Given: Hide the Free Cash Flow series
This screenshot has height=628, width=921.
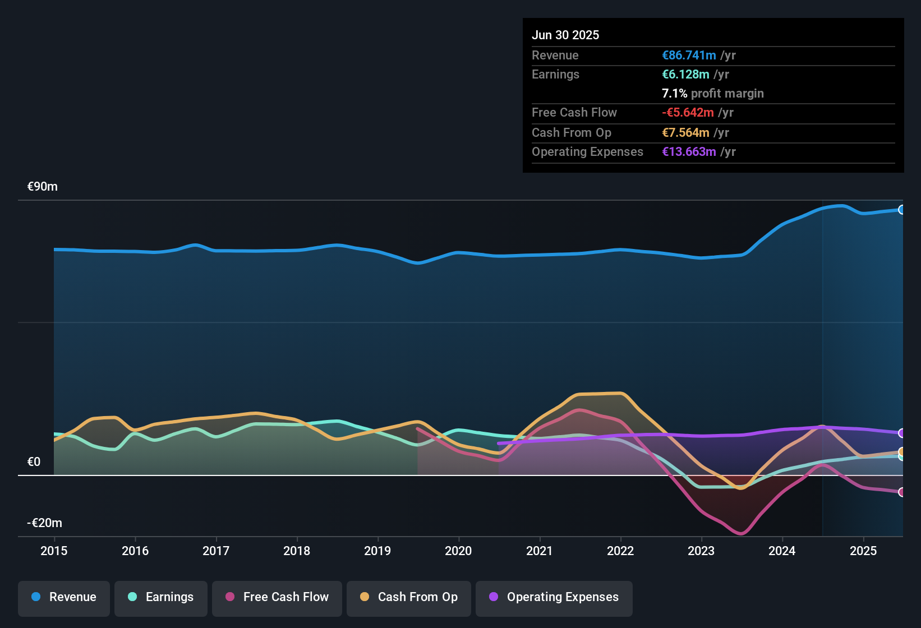Looking at the screenshot, I should pyautogui.click(x=277, y=598).
